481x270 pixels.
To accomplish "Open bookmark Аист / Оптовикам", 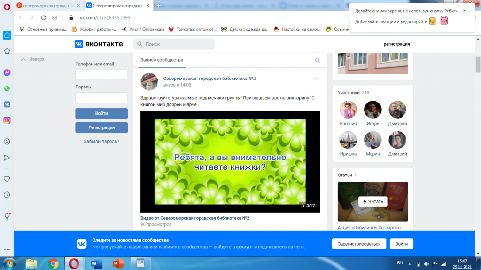I will coord(143,29).
